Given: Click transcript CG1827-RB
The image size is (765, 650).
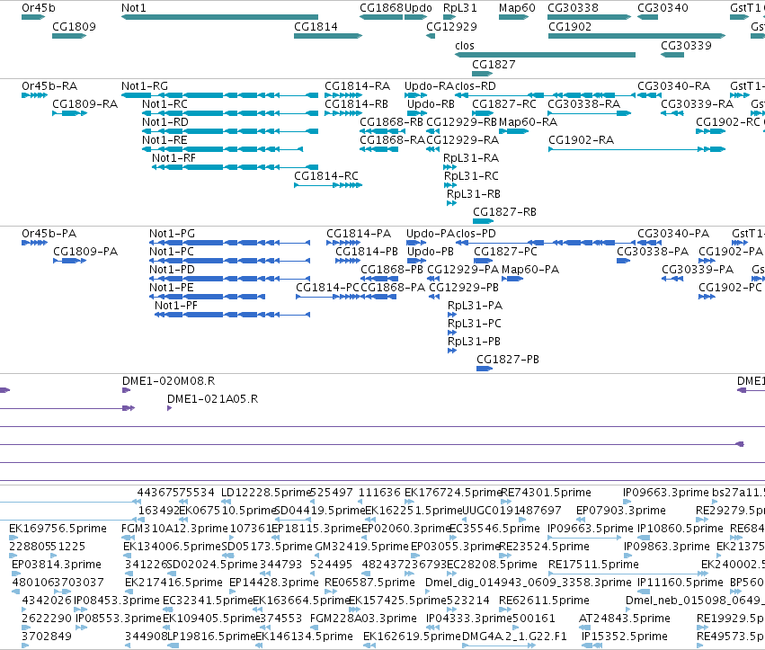Looking at the screenshot, I should click(x=504, y=212).
